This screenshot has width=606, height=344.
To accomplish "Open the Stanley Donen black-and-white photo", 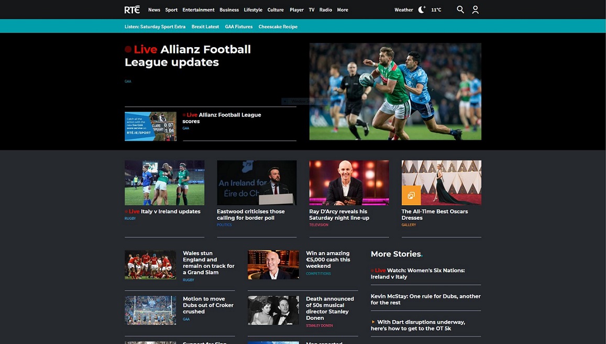I will coord(273,310).
